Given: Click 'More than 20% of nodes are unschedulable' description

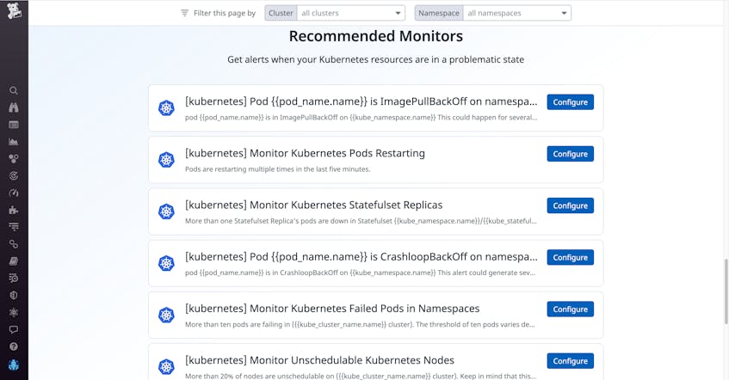Looking at the screenshot, I should pyautogui.click(x=361, y=376).
